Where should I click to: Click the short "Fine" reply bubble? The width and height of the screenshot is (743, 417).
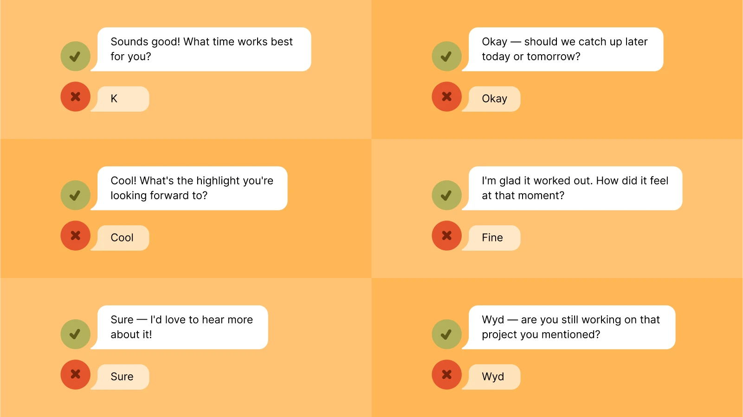(x=494, y=238)
